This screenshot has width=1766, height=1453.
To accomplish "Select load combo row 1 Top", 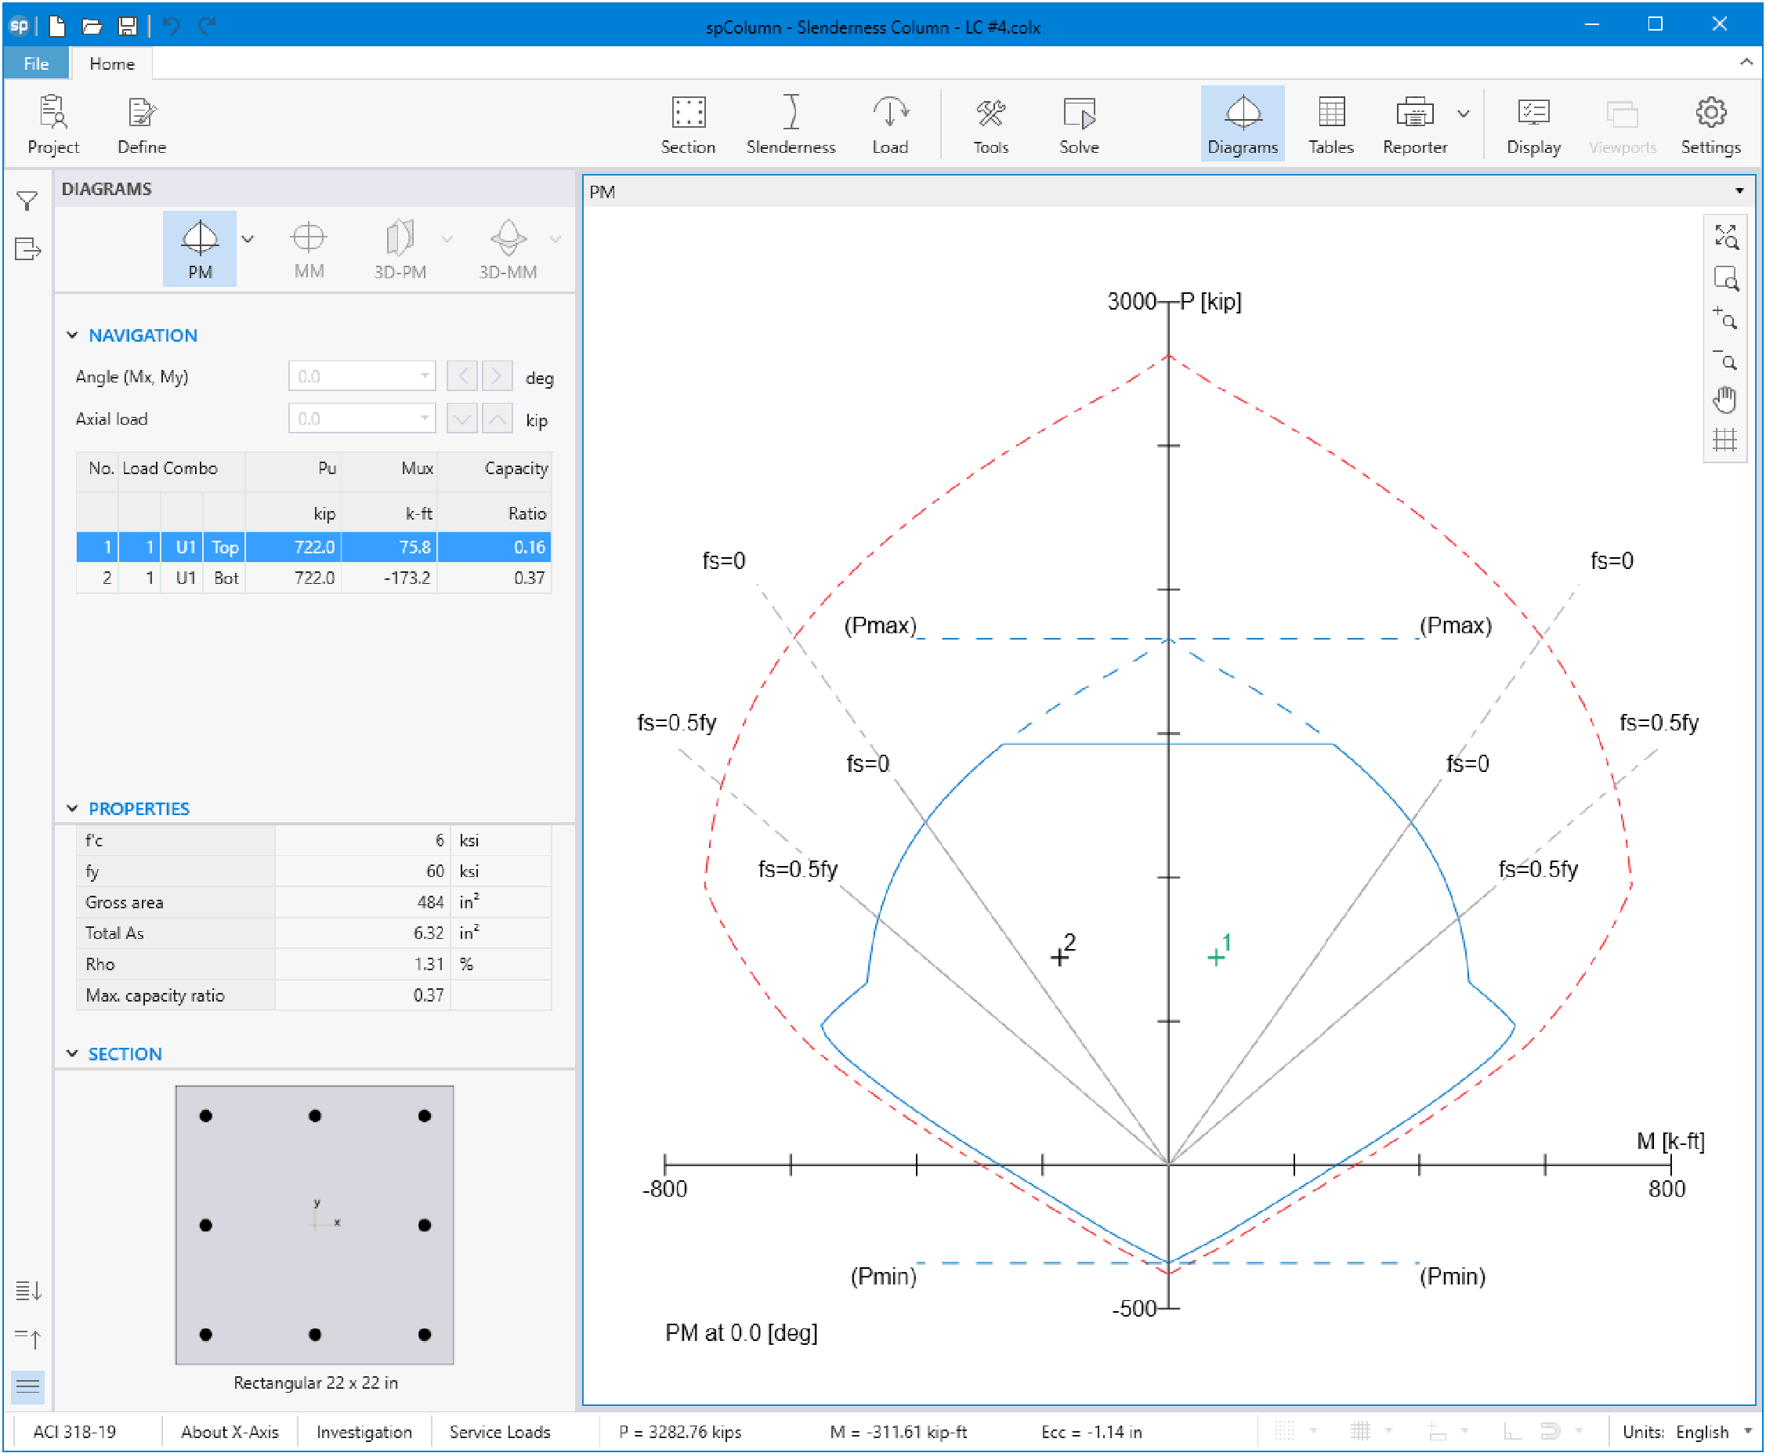I will 313,546.
